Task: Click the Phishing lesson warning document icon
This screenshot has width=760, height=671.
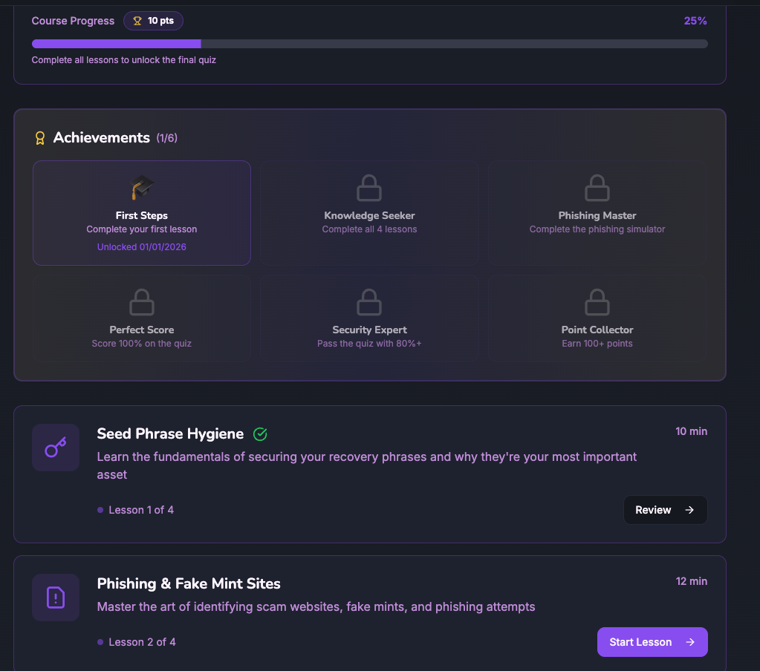Action: coord(56,598)
